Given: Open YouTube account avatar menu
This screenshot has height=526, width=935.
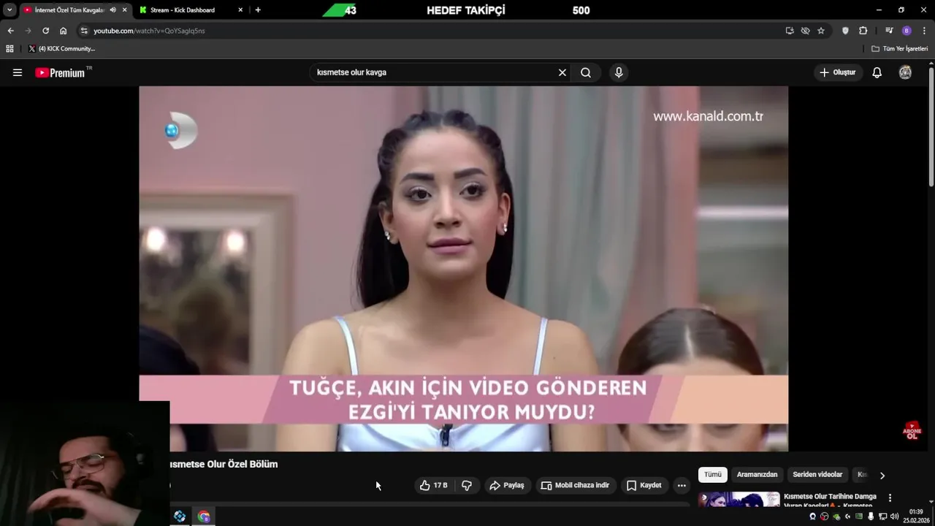Looking at the screenshot, I should click(905, 72).
